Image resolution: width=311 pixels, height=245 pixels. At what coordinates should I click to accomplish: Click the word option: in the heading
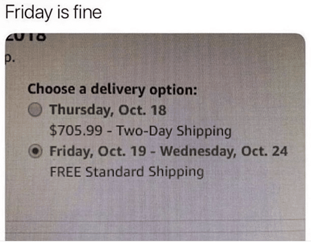click(x=173, y=90)
